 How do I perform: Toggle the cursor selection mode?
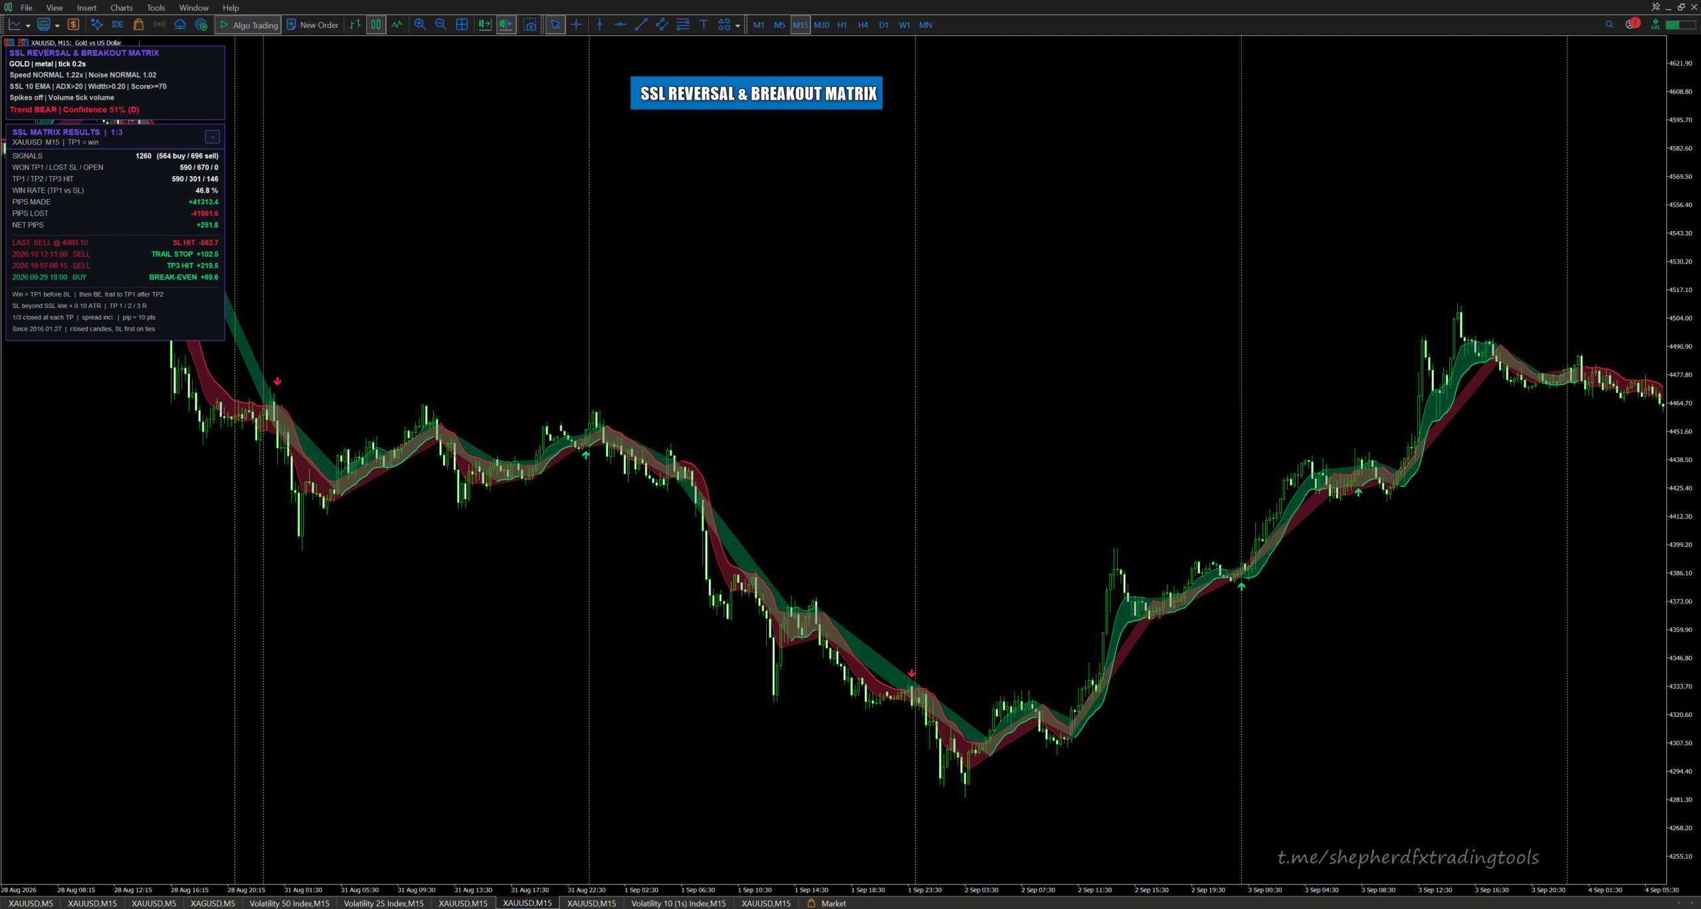coord(555,25)
